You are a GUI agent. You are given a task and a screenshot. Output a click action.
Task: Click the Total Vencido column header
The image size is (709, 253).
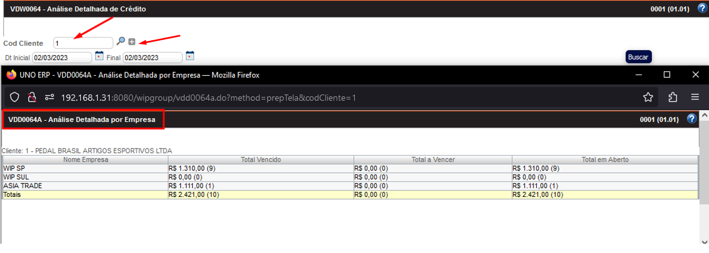coord(260,159)
